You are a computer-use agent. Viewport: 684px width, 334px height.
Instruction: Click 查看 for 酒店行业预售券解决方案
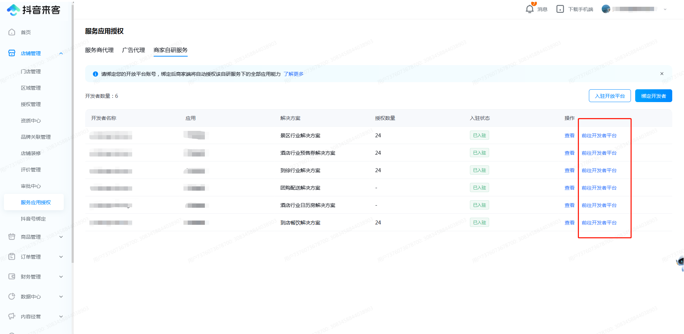point(569,153)
